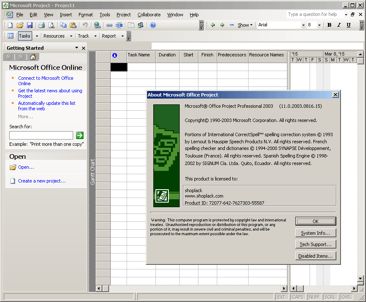This screenshot has height=302, width=366.
Task: Click OK in the About dialog
Action: pos(315,221)
